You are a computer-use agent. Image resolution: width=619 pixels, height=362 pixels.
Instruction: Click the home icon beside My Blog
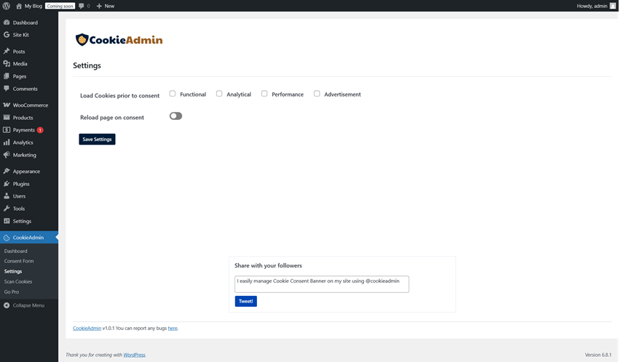click(19, 6)
